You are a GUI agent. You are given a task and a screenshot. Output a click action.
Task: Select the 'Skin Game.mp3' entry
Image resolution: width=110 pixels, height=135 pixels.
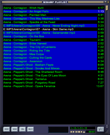click(x=54, y=29)
